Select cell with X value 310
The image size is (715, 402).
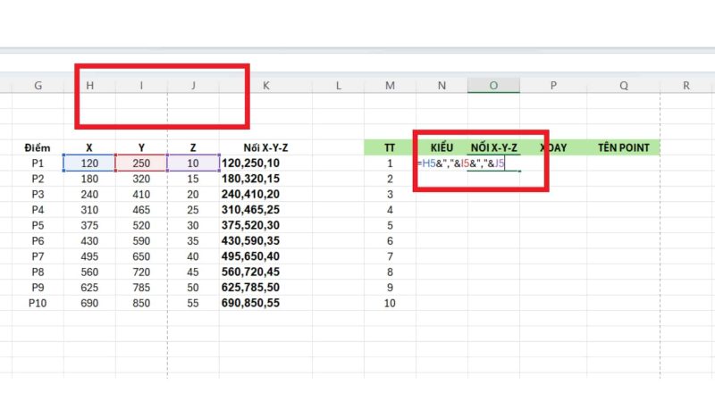[90, 210]
